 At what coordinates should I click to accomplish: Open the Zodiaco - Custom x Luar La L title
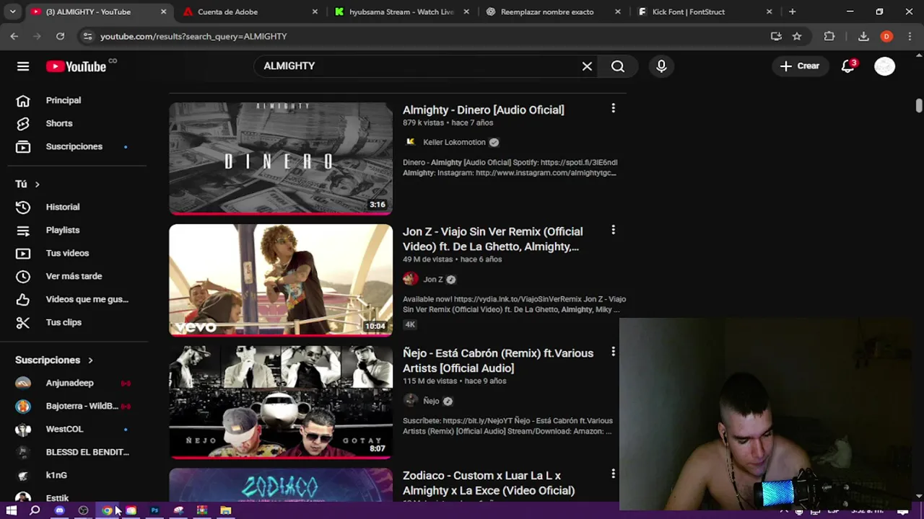(489, 483)
